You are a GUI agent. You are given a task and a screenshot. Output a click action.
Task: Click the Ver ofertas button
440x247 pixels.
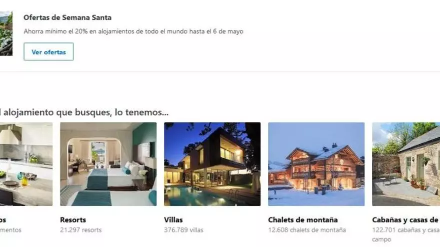tap(48, 51)
